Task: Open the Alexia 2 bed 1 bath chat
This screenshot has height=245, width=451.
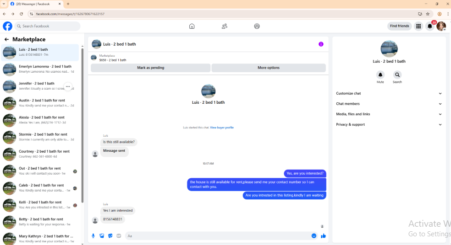Action: 40,120
